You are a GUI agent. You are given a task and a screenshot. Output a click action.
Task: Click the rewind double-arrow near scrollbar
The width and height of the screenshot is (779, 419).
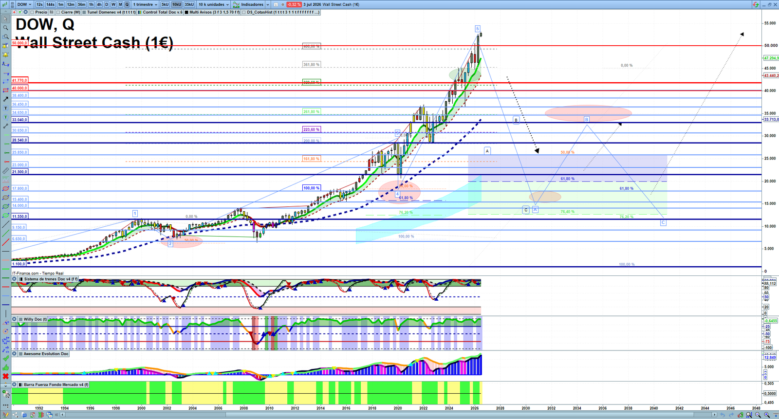pyautogui.click(x=56, y=415)
